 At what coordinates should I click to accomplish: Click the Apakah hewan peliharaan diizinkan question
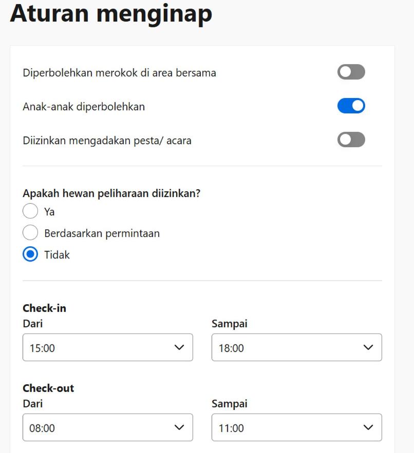(111, 193)
